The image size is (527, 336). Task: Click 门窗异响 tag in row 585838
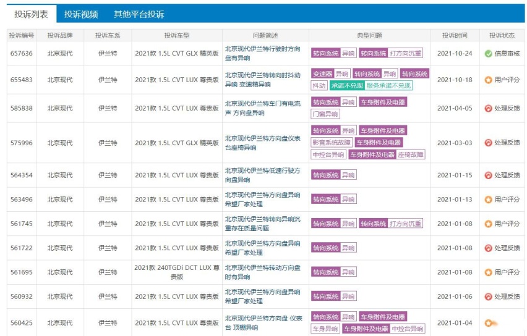(325, 114)
